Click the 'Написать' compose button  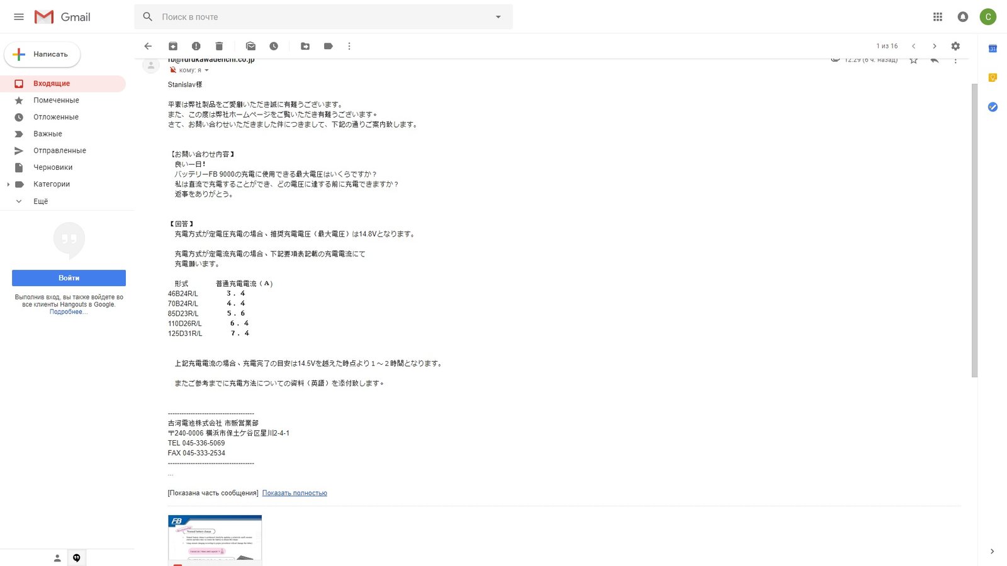coord(42,55)
